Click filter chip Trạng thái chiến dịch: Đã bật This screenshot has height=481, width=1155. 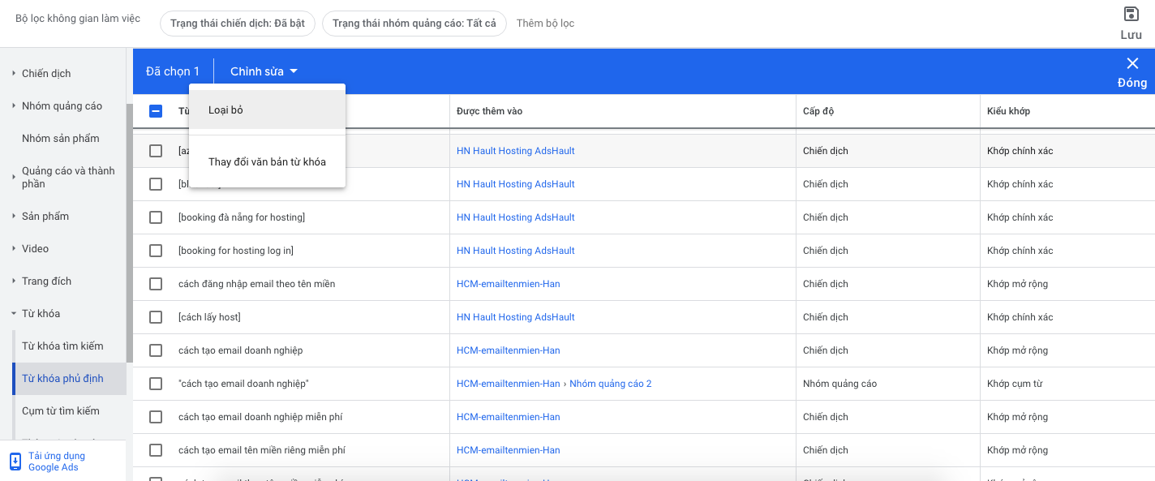[x=238, y=23]
